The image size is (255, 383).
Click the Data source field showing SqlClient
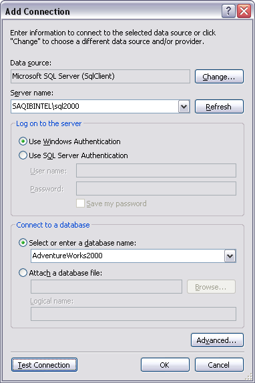coord(100,77)
